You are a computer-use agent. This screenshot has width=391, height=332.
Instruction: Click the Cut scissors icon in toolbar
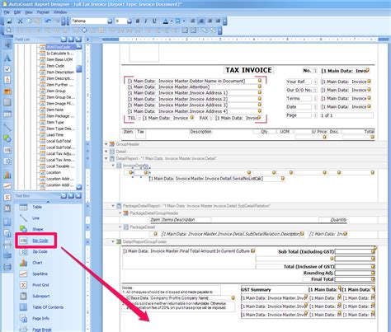pyautogui.click(x=20, y=21)
